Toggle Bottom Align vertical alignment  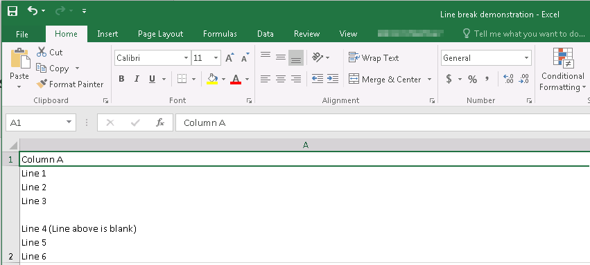(x=296, y=58)
